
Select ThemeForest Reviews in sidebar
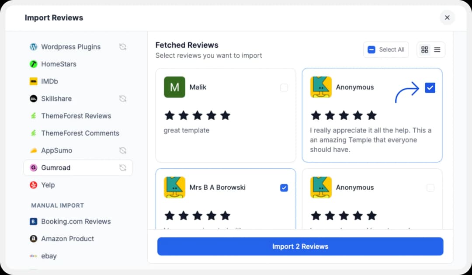76,116
